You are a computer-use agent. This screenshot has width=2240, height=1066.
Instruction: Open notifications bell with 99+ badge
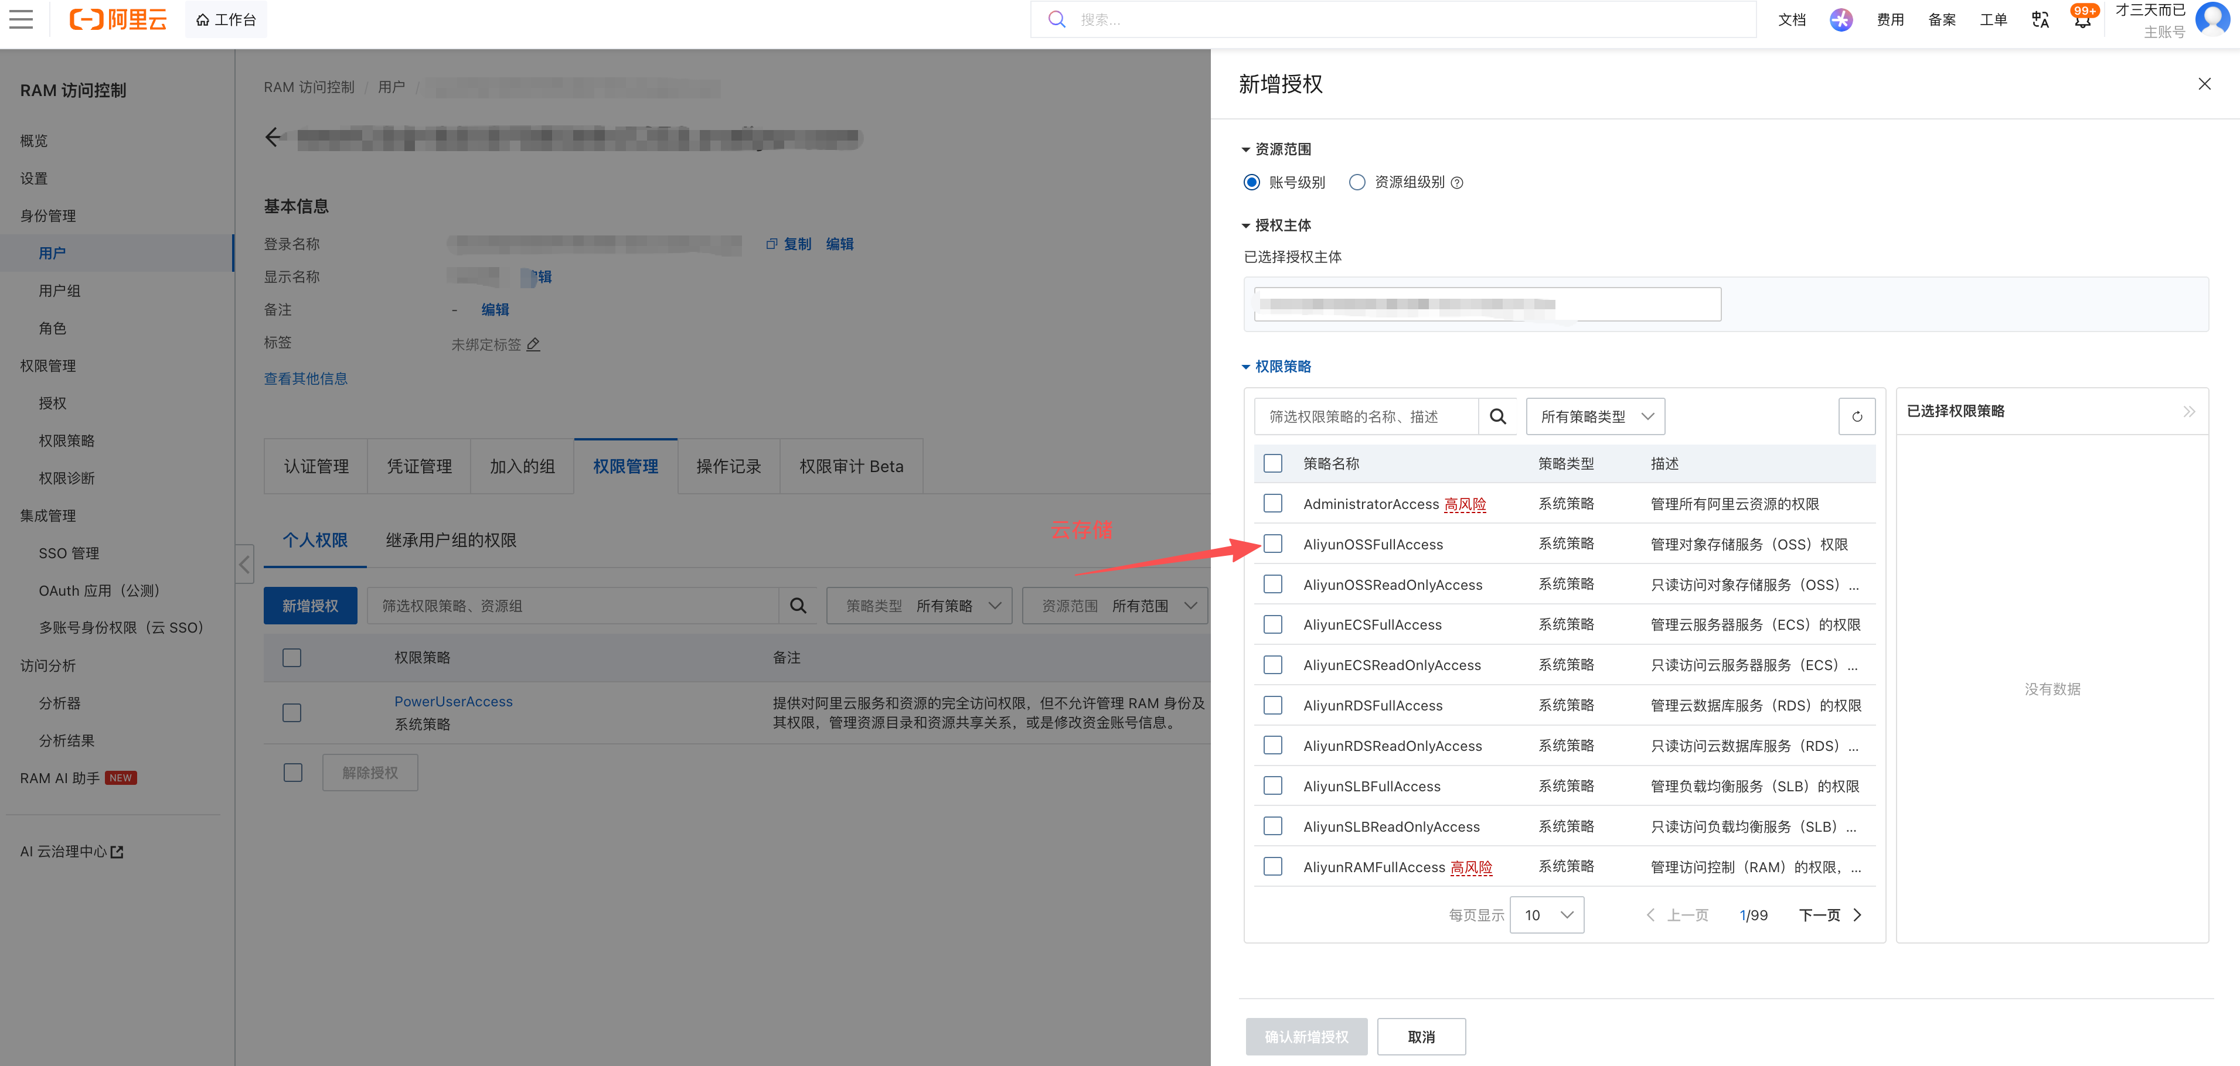click(x=2082, y=18)
